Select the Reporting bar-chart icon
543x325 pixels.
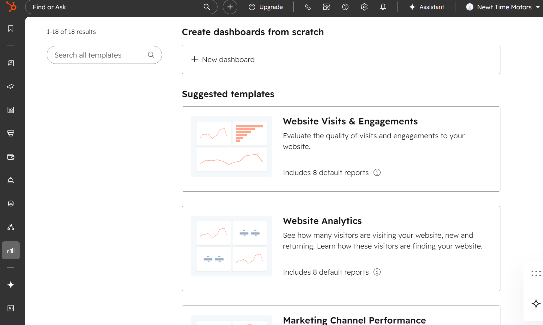click(11, 250)
